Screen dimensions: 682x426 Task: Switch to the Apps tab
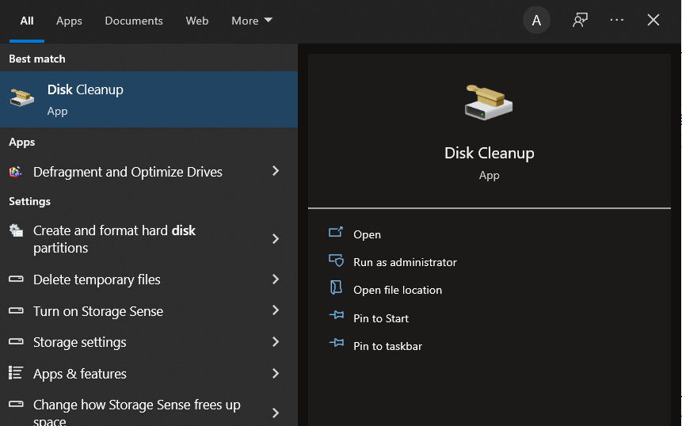pos(69,21)
